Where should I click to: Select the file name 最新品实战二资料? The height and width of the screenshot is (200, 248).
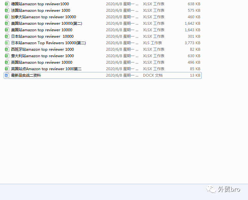tap(26, 75)
